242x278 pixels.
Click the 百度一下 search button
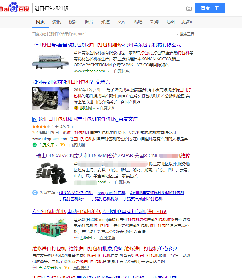click(x=210, y=8)
